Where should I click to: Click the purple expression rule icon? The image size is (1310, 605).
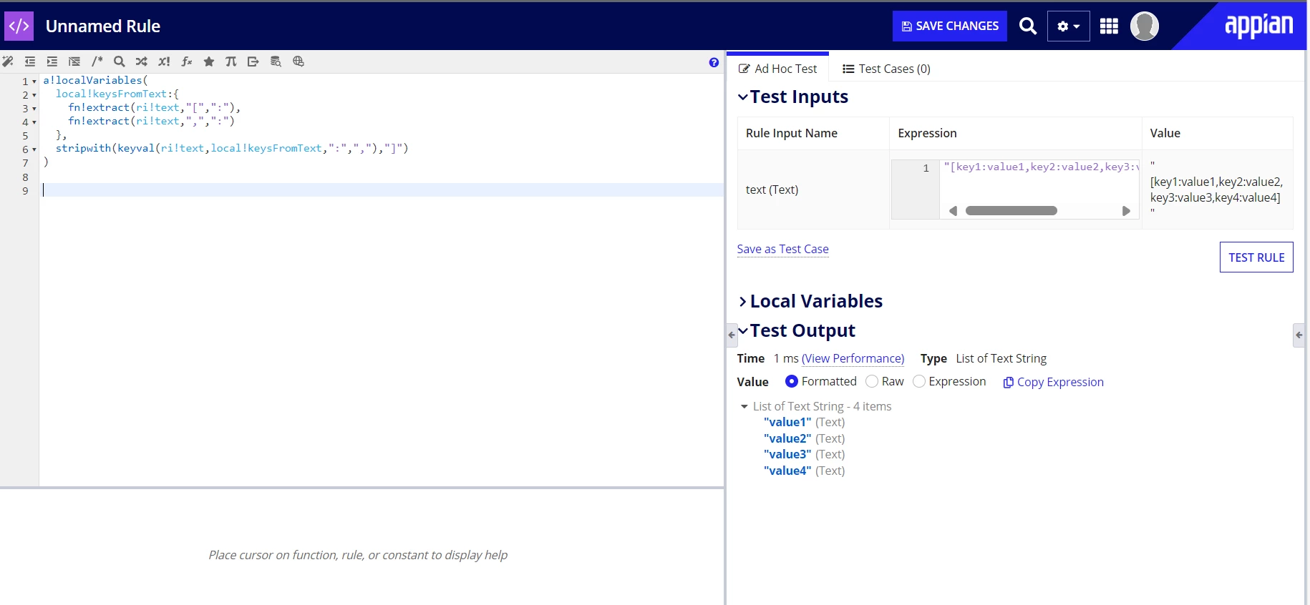(x=19, y=26)
